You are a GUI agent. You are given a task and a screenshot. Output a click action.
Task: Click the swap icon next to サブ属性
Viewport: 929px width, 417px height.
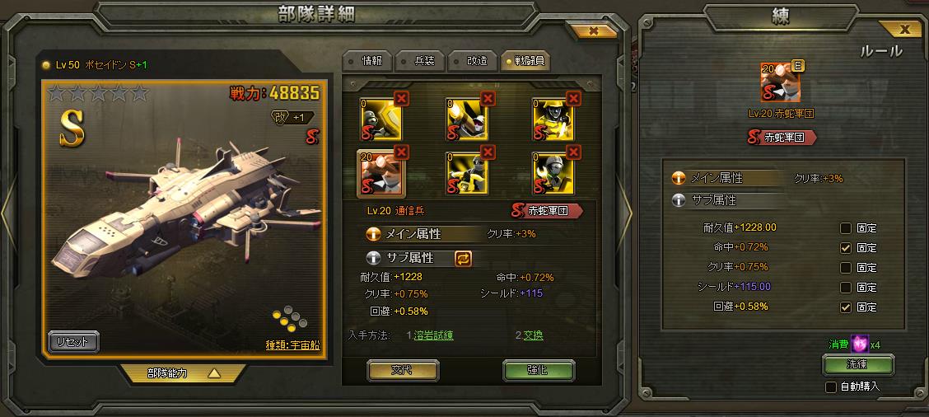(x=464, y=258)
